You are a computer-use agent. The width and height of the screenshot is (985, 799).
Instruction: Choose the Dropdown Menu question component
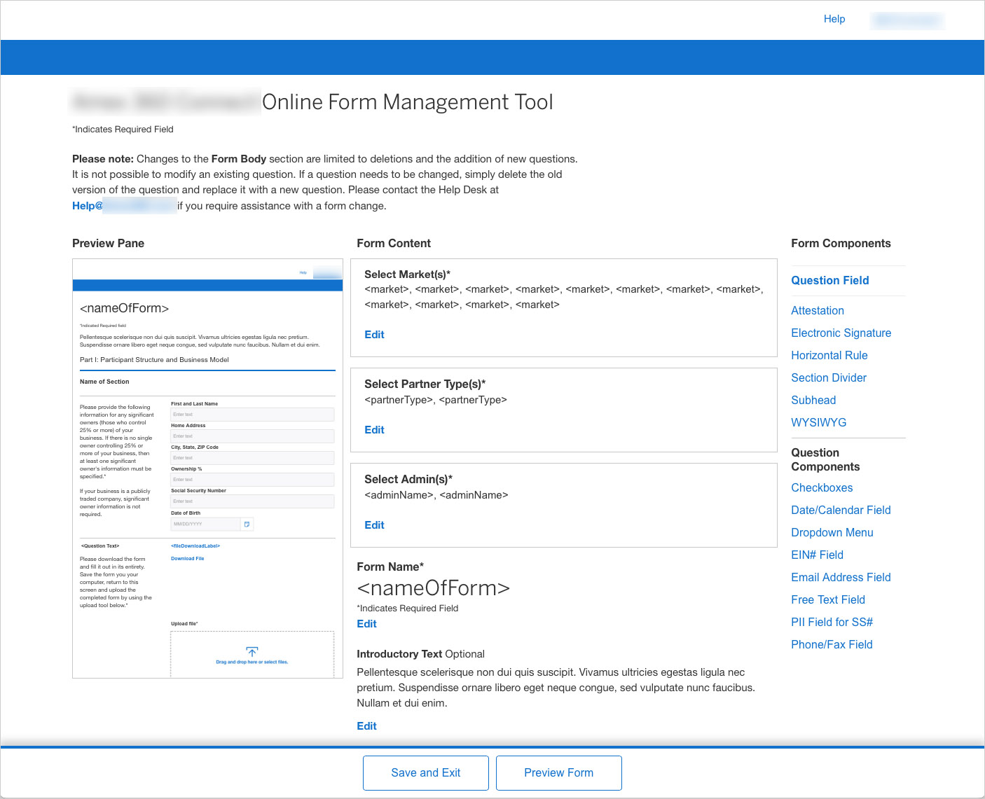pyautogui.click(x=832, y=532)
